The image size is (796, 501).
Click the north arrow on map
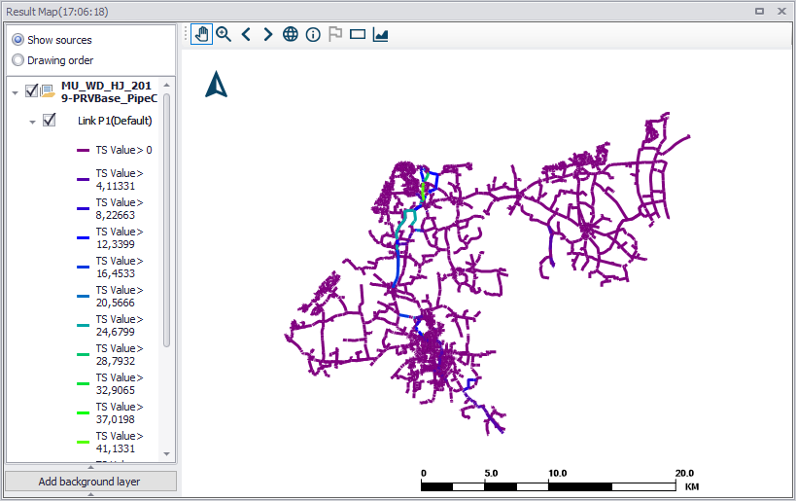point(217,85)
